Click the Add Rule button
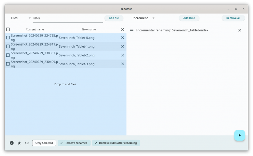Viewport: 253px width, 156px height. point(189,18)
